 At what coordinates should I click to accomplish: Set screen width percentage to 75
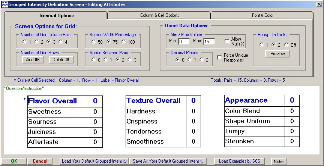tap(109, 42)
